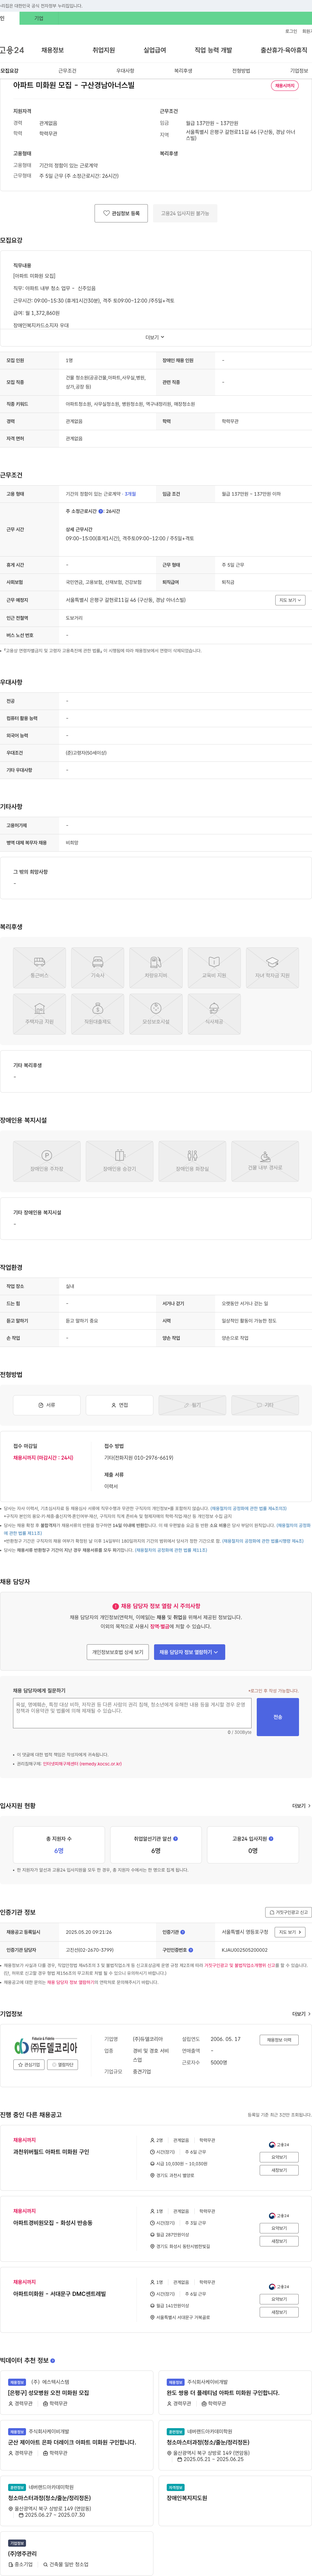Viewport: 312px width, 2576px height.
Task: Open the 과천위버필드 아파트 미화원 구인 posting
Action: click(51, 2152)
